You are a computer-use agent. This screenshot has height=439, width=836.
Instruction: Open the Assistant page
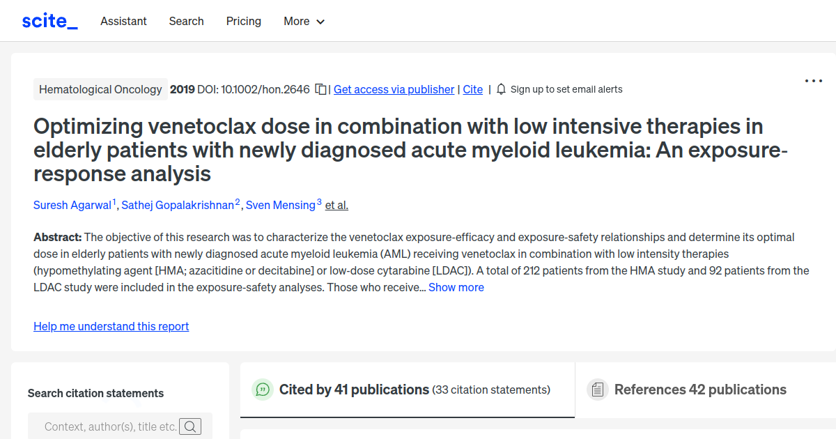click(123, 21)
